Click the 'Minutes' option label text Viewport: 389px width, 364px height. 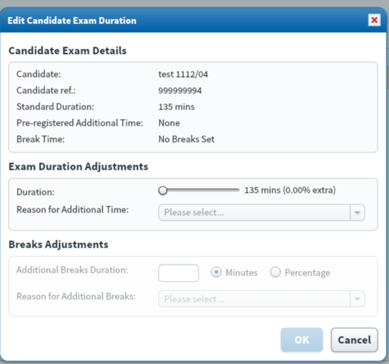[241, 273]
